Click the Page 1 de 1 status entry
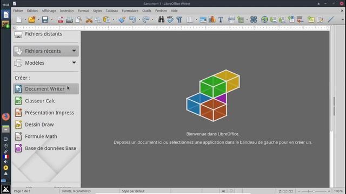The height and width of the screenshot is (194, 346). coord(22,191)
